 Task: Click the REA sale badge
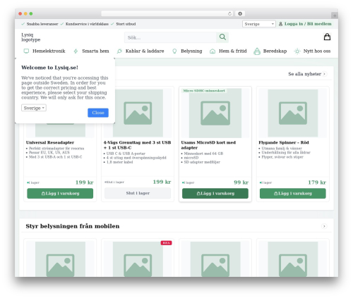pyautogui.click(x=166, y=243)
